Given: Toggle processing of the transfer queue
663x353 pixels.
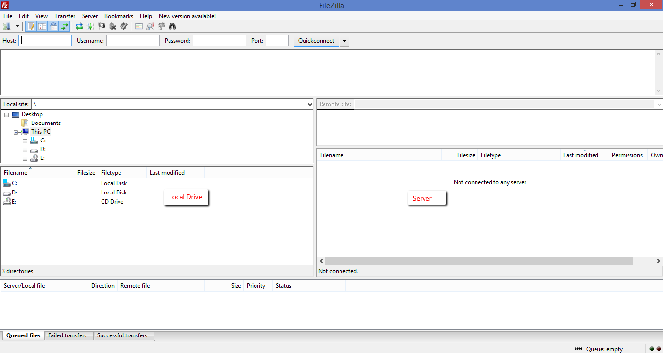Looking at the screenshot, I should pyautogui.click(x=90, y=26).
